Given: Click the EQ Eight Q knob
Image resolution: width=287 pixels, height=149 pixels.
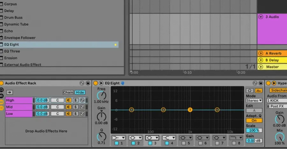Looking at the screenshot, I should [101, 136].
